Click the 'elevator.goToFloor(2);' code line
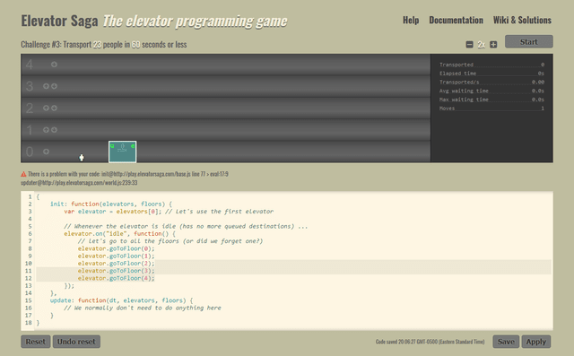The width and height of the screenshot is (574, 356). 116,264
